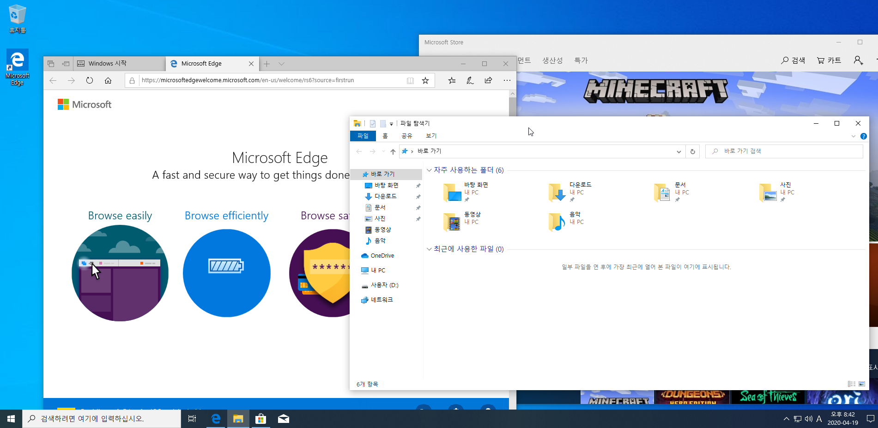Image resolution: width=878 pixels, height=428 pixels.
Task: Open Explorer help question mark icon
Action: pos(863,136)
